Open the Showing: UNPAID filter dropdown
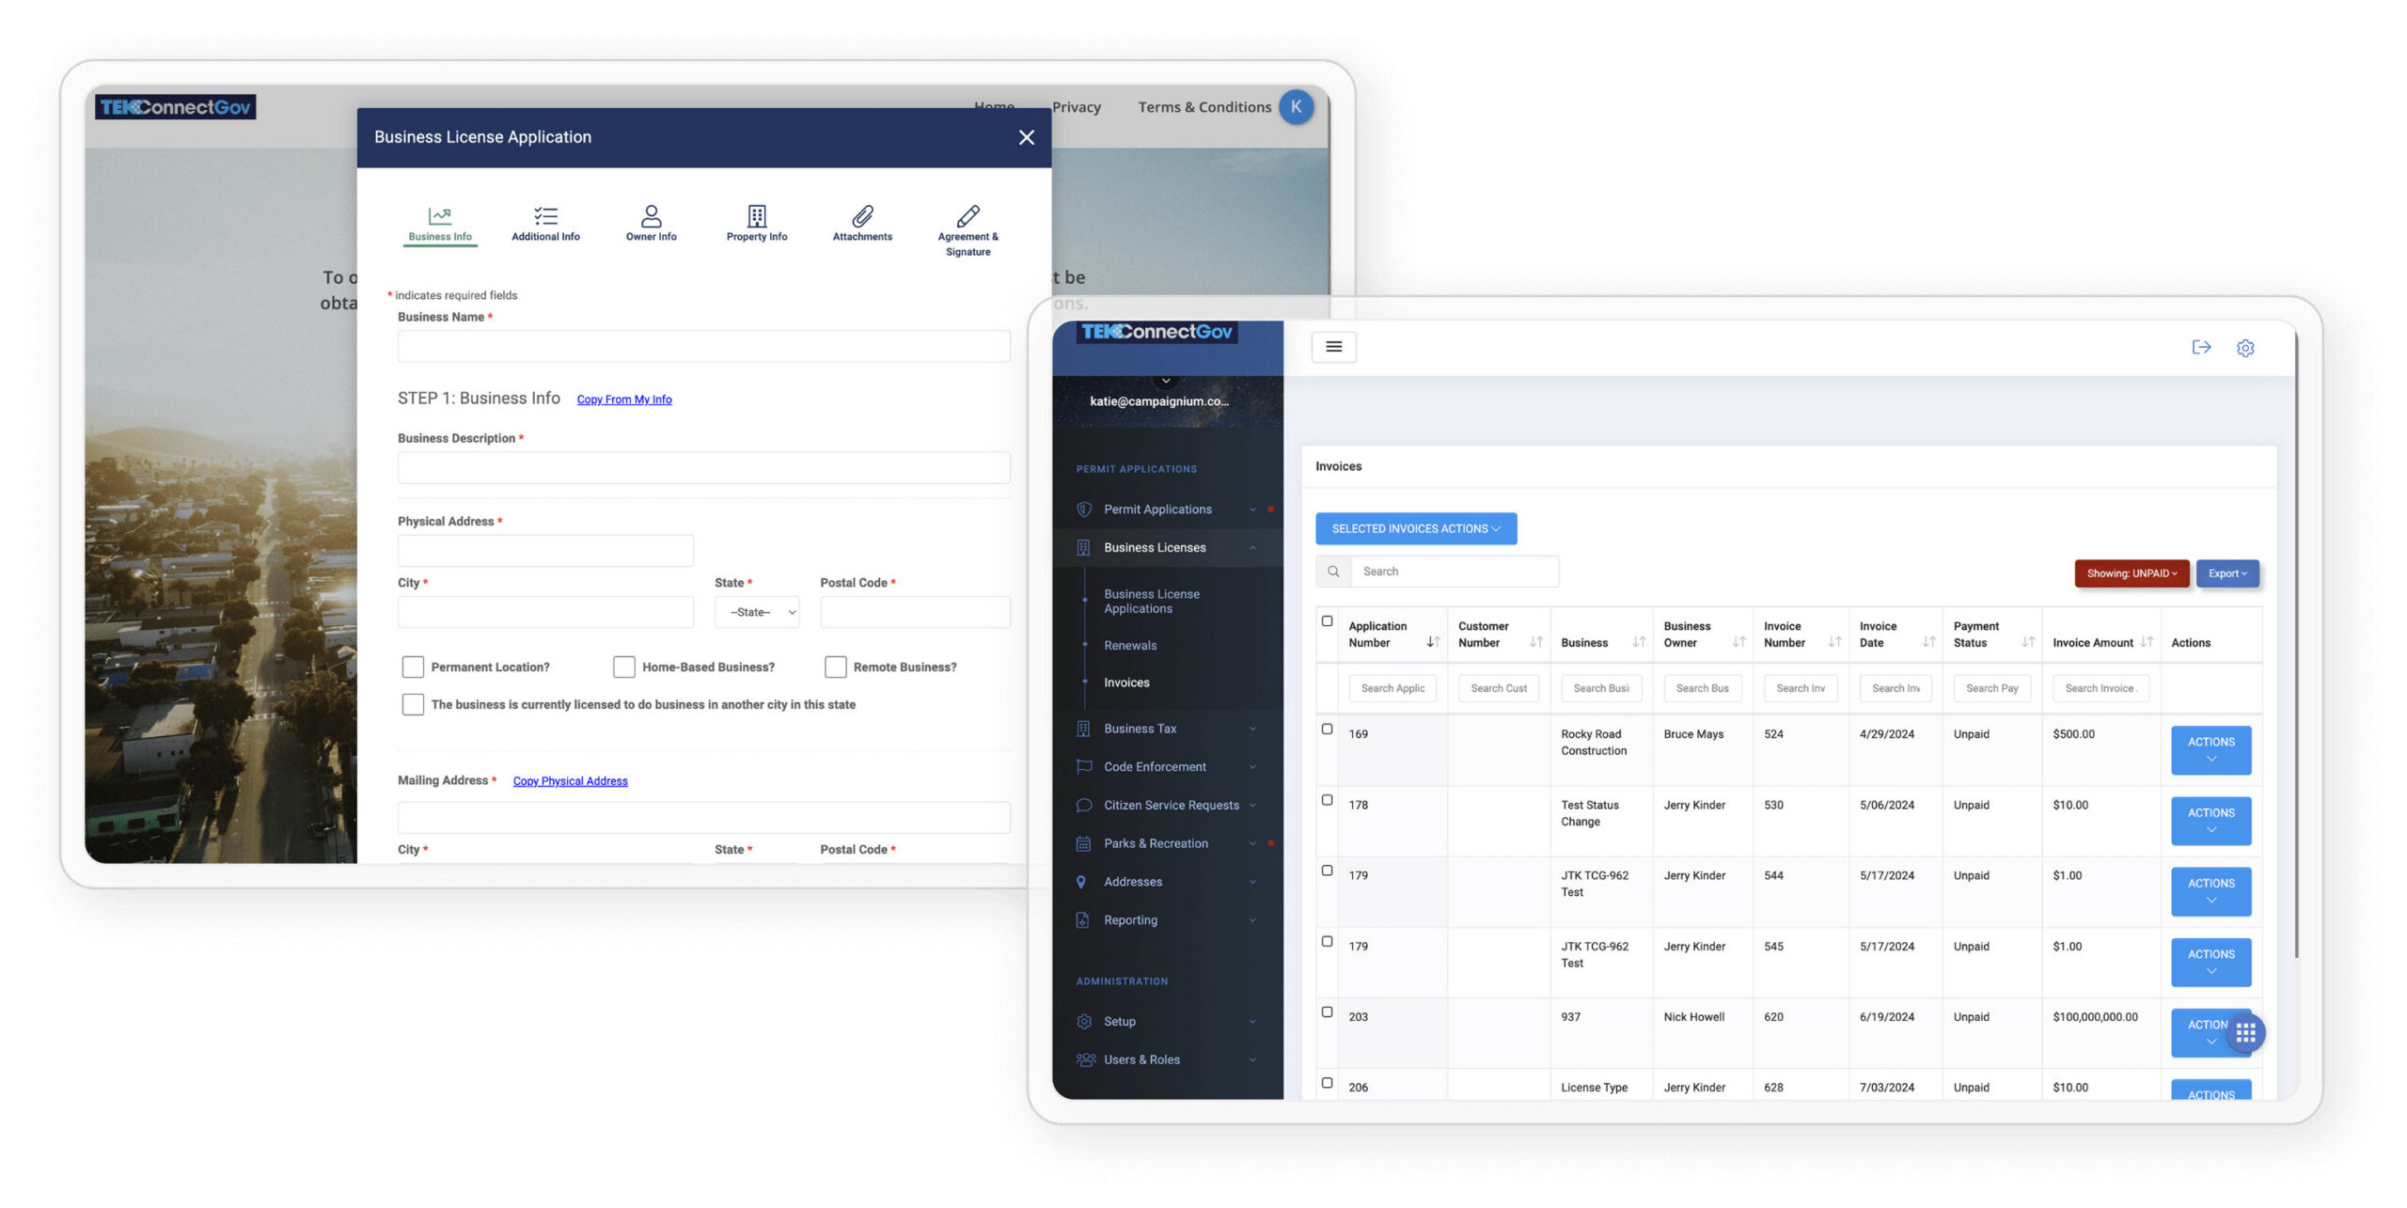 click(x=2131, y=573)
